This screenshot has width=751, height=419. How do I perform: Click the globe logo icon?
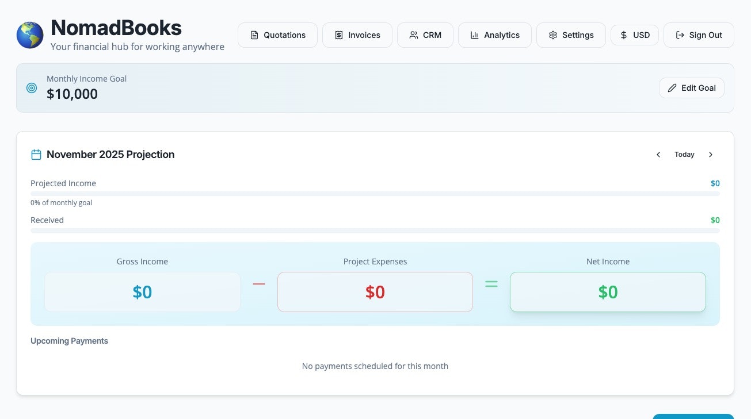click(29, 35)
